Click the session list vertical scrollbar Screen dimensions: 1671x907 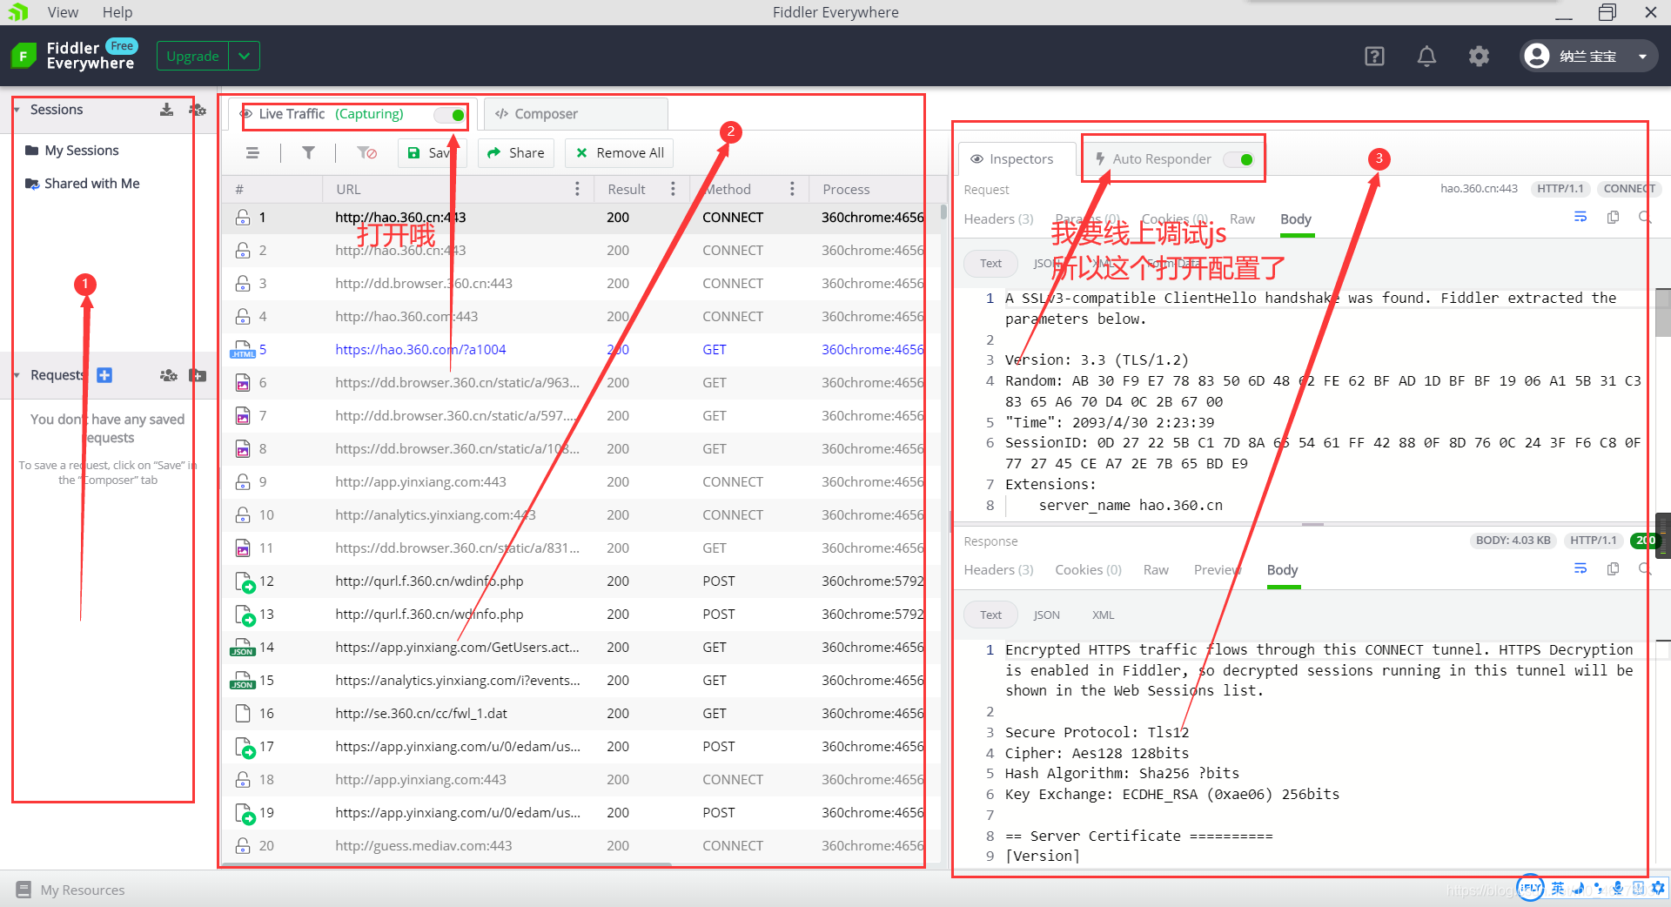pos(943,212)
